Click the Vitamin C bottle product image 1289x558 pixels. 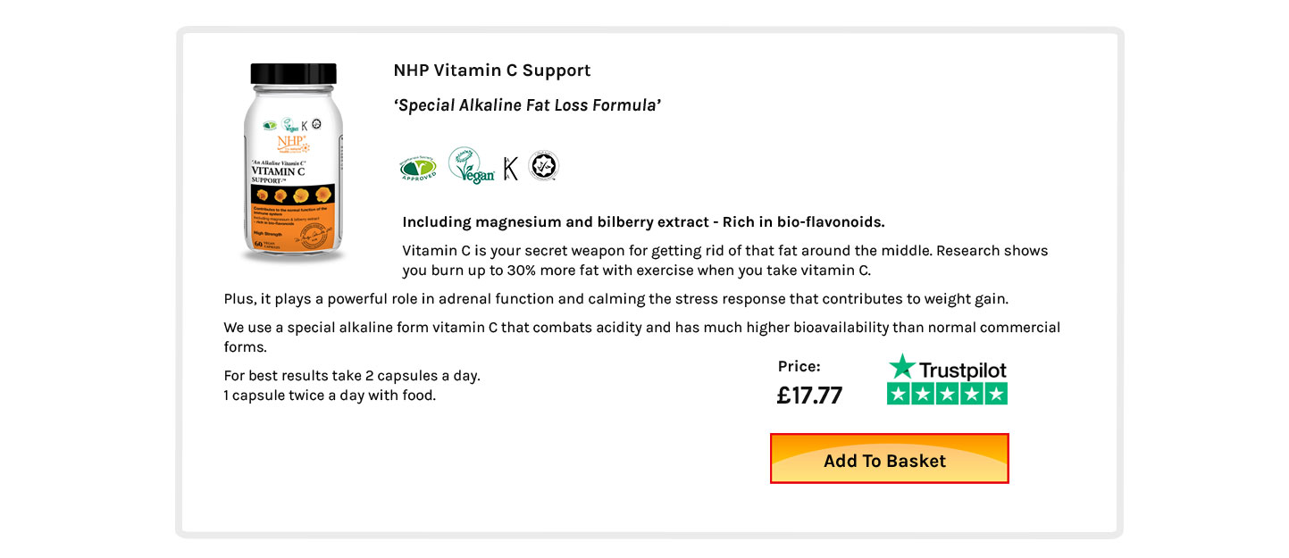(x=294, y=163)
